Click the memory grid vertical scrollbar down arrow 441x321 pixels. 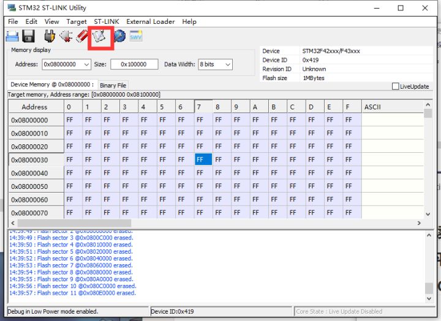tap(428, 214)
